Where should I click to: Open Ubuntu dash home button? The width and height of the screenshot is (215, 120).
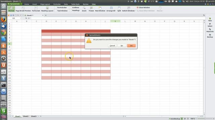(4, 6)
